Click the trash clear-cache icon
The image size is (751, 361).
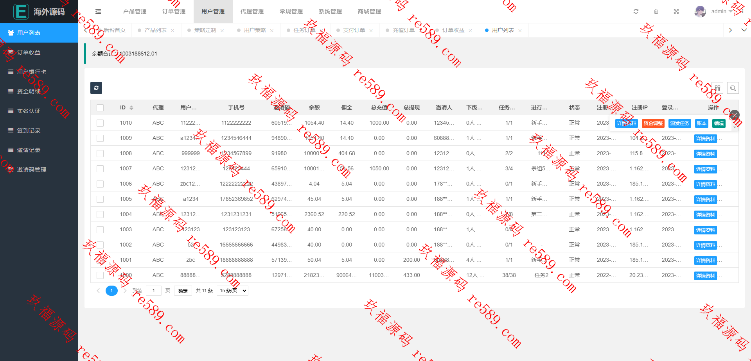pyautogui.click(x=656, y=11)
